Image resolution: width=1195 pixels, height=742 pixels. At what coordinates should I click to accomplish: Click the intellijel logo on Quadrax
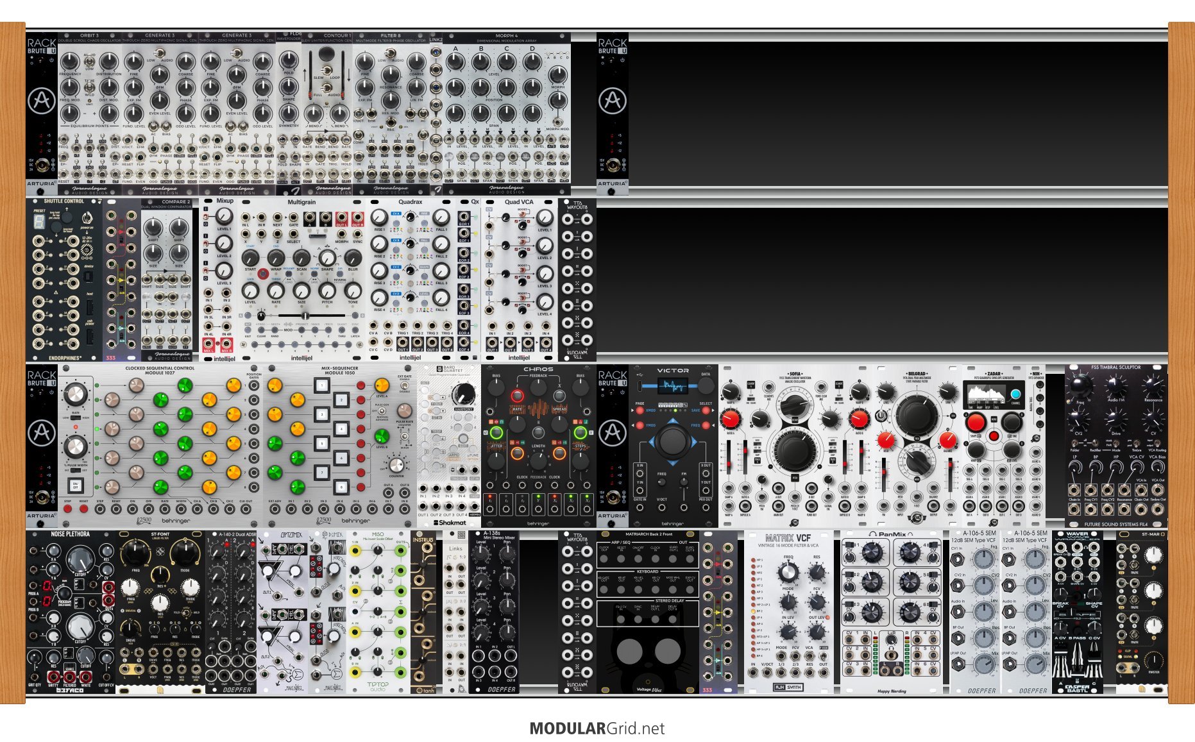[x=410, y=358]
